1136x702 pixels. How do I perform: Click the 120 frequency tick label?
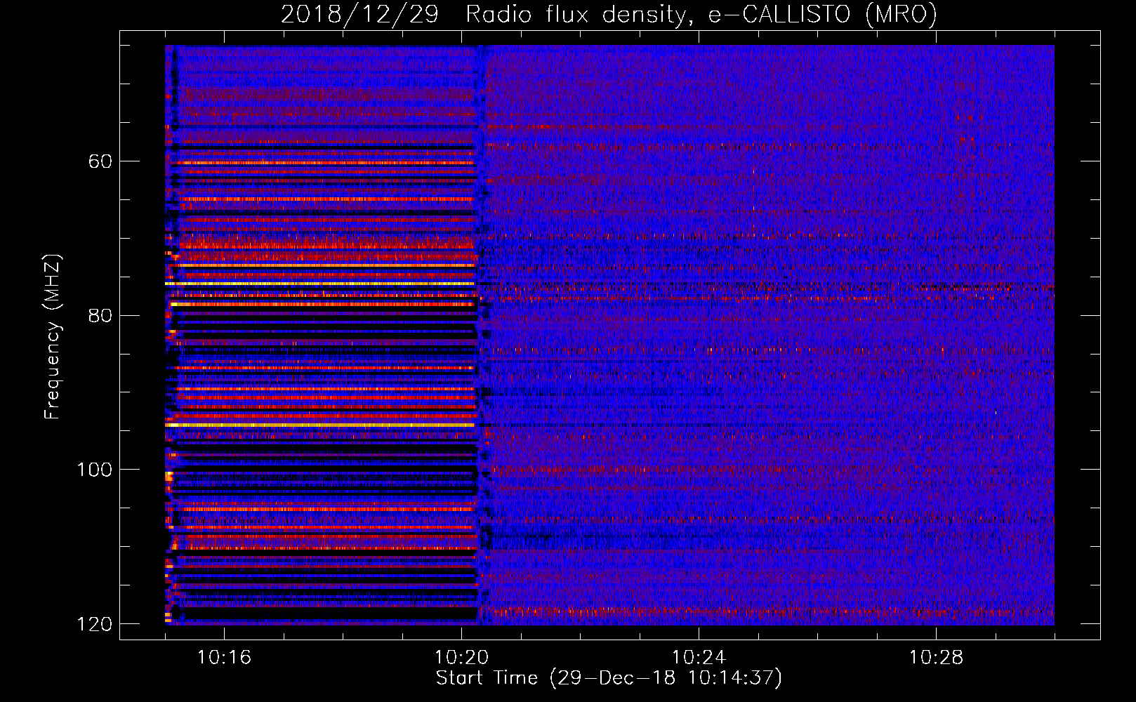pos(95,624)
